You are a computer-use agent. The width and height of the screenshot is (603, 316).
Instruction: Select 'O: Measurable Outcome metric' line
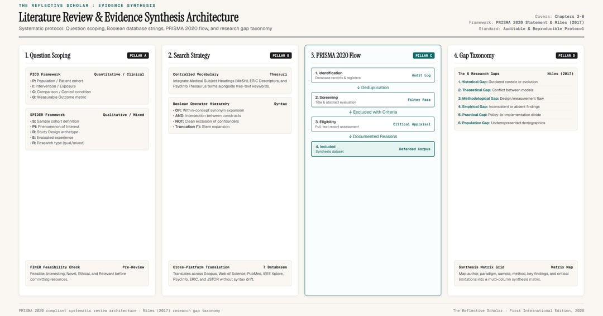click(59, 97)
